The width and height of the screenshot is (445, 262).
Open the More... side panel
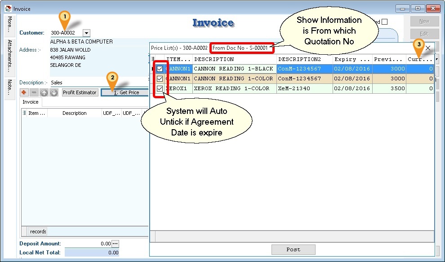pyautogui.click(x=10, y=25)
